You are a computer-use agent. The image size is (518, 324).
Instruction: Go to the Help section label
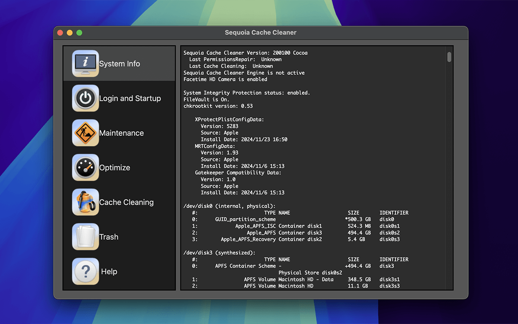(109, 271)
